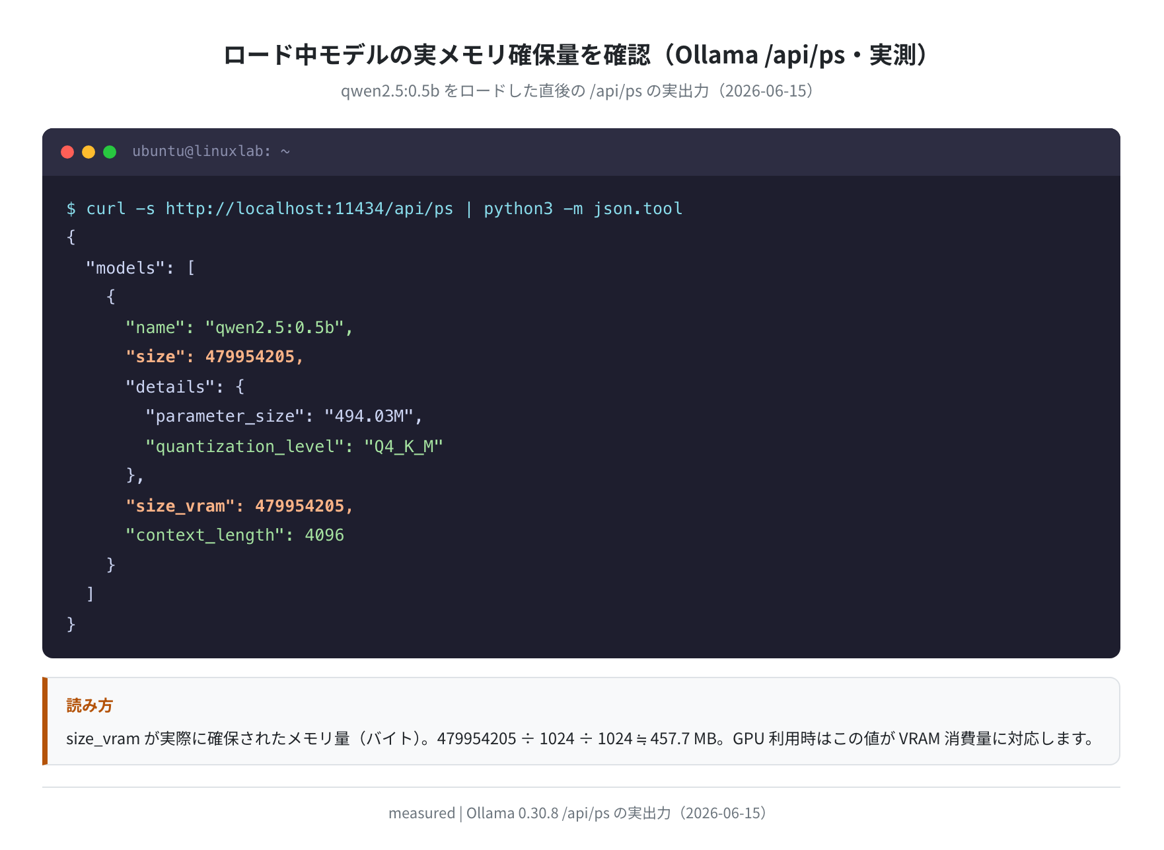This screenshot has height=850, width=1164.
Task: Click "python3 -m json.tool" in the command
Action: pyautogui.click(x=583, y=209)
